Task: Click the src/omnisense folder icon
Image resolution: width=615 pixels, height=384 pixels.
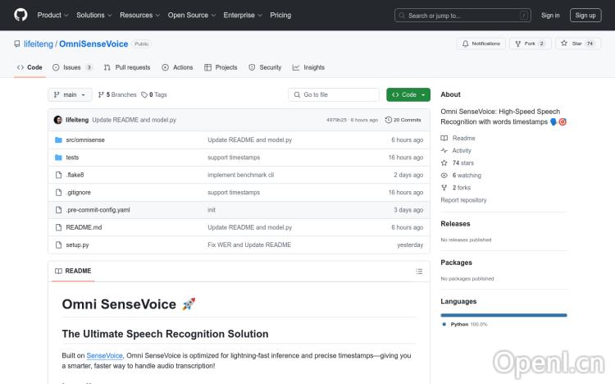Action: 58,140
